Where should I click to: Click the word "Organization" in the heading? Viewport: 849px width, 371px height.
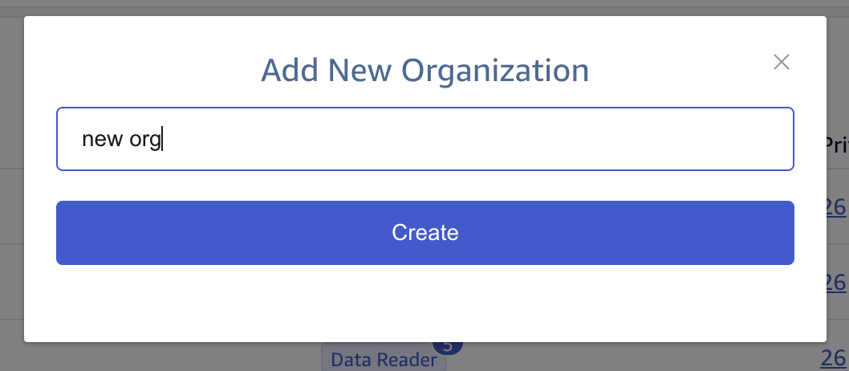pyautogui.click(x=495, y=71)
